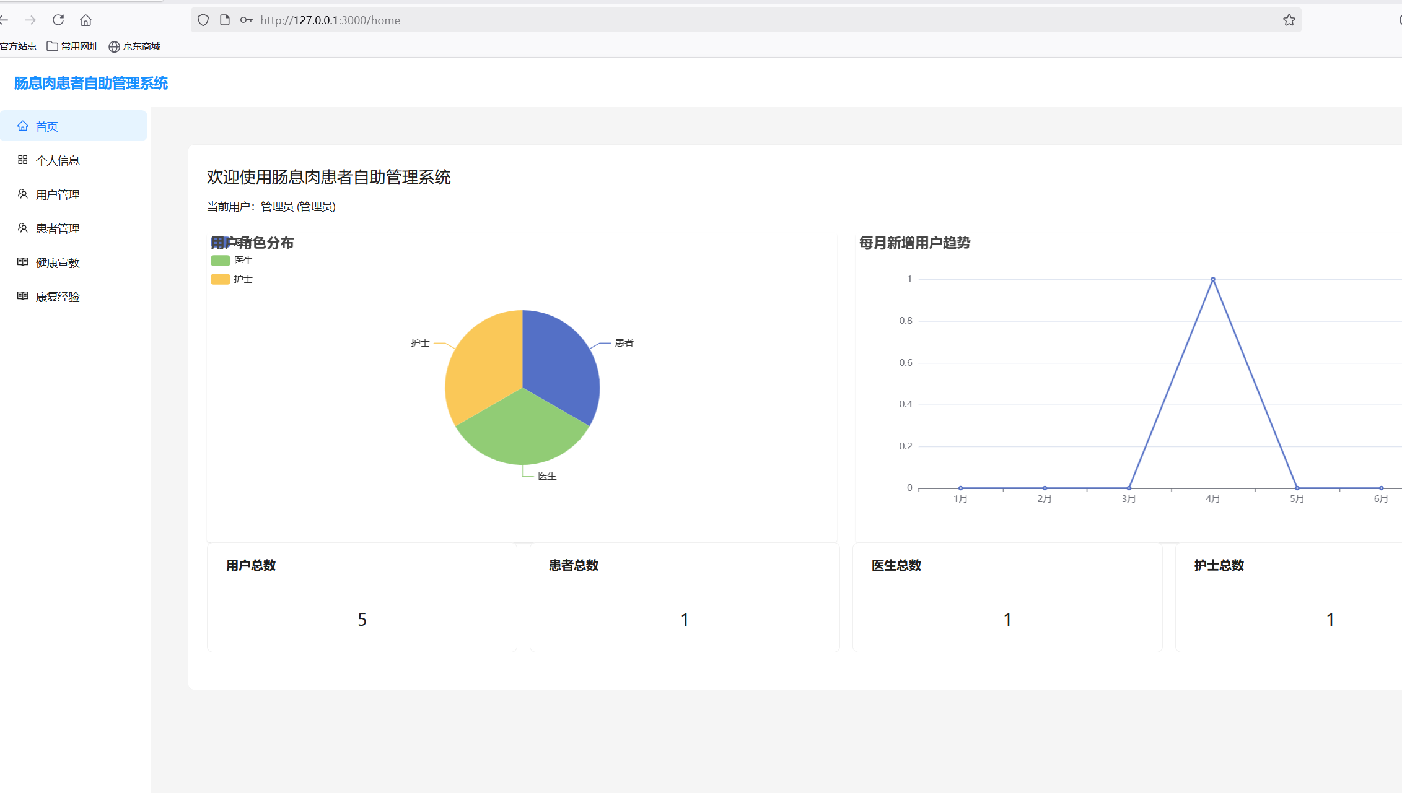Reload the page with the browser refresh icon
Image resolution: width=1402 pixels, height=793 pixels.
click(x=58, y=20)
